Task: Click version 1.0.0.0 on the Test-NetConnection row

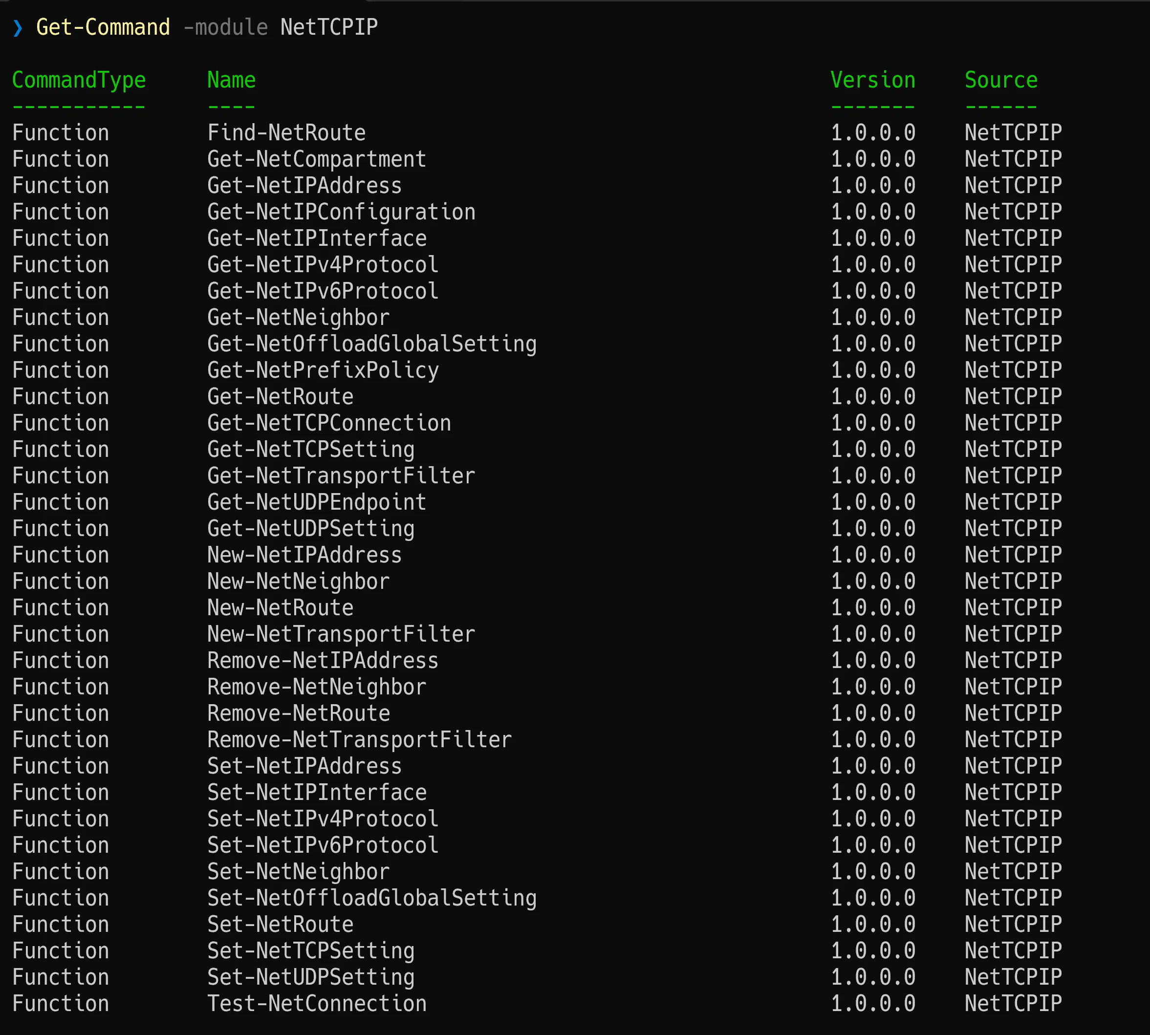Action: [x=873, y=1004]
